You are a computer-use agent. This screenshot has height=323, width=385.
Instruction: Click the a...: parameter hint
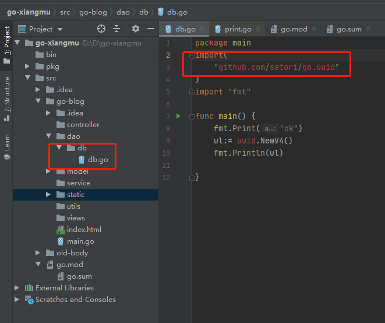pyautogui.click(x=270, y=128)
